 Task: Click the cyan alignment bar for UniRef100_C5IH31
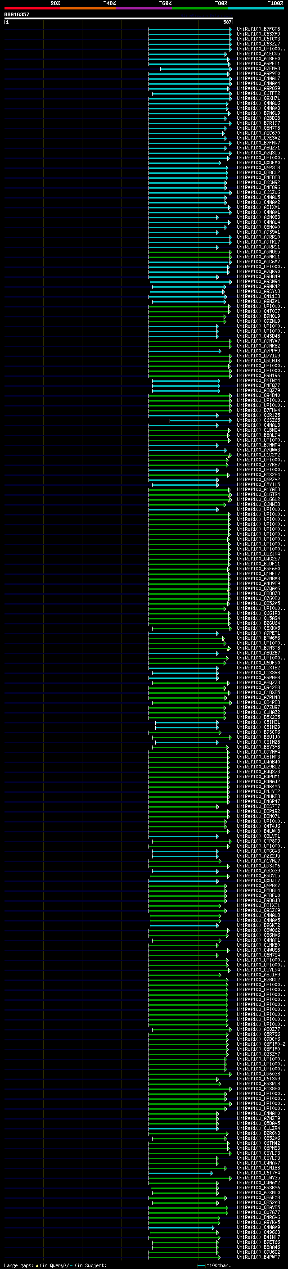(187, 723)
